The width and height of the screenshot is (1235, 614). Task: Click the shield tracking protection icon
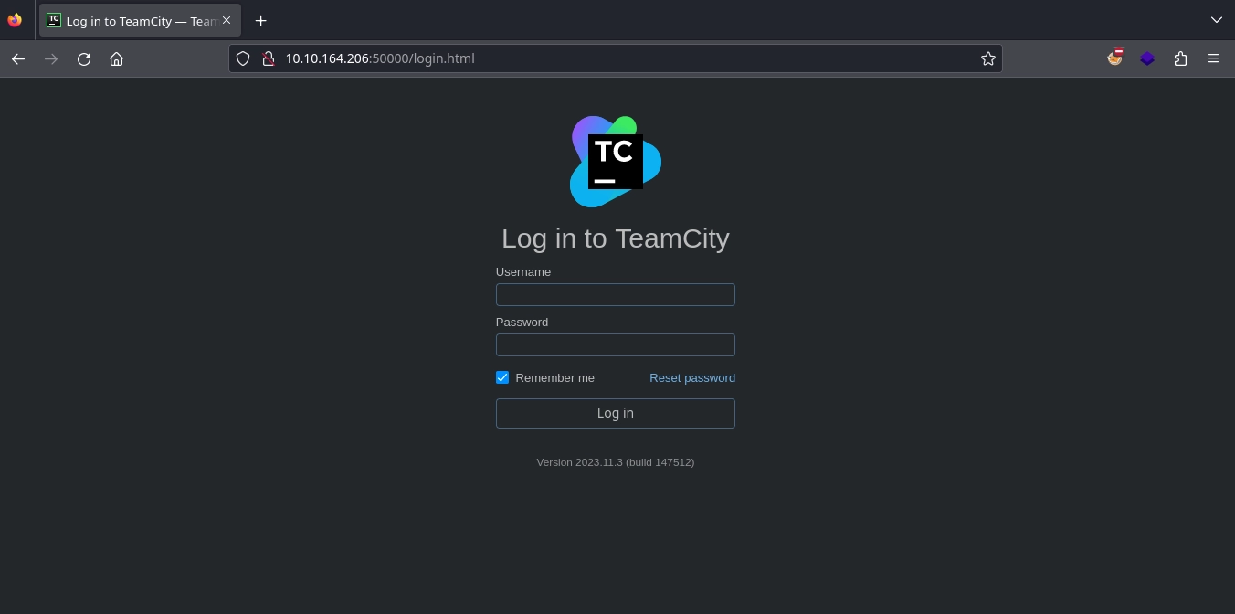243,58
